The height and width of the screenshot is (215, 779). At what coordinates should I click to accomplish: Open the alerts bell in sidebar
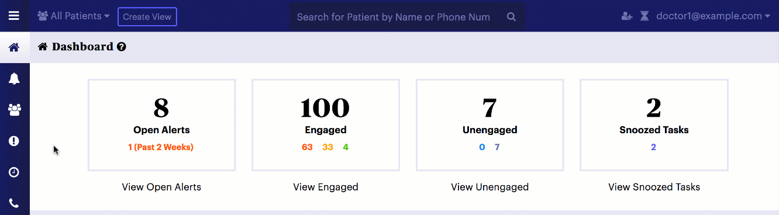(14, 78)
